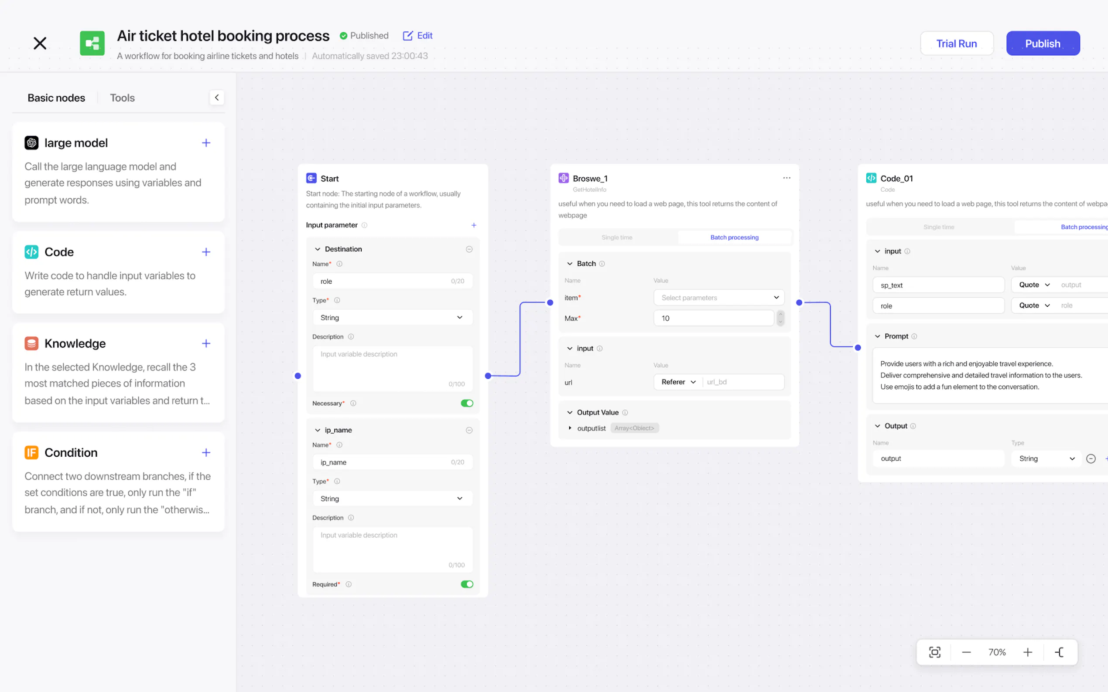The image size is (1108, 692).
Task: Open the Destination Type String dropdown
Action: click(x=393, y=318)
